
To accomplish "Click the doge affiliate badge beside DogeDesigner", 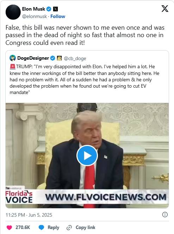I will (x=59, y=58).
